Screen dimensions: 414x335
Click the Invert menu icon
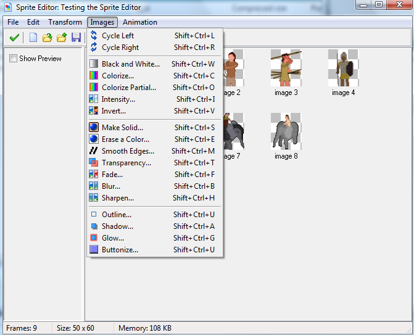[x=93, y=110]
